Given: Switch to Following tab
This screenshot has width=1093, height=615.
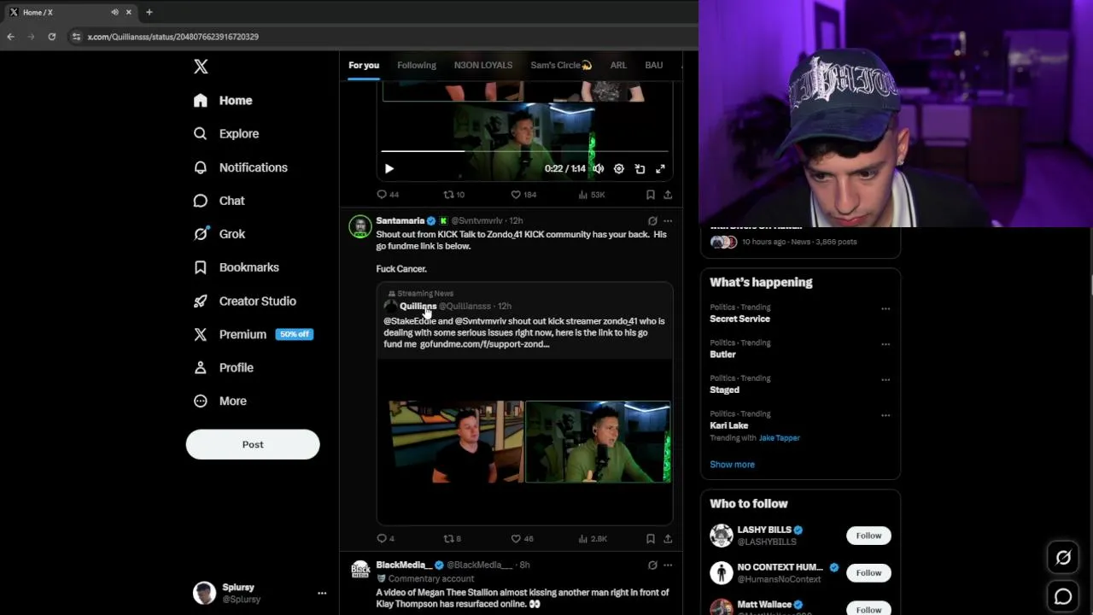Looking at the screenshot, I should tap(417, 65).
